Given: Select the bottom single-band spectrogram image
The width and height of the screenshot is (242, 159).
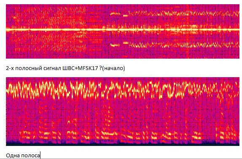Looking at the screenshot, I should (x=123, y=111).
